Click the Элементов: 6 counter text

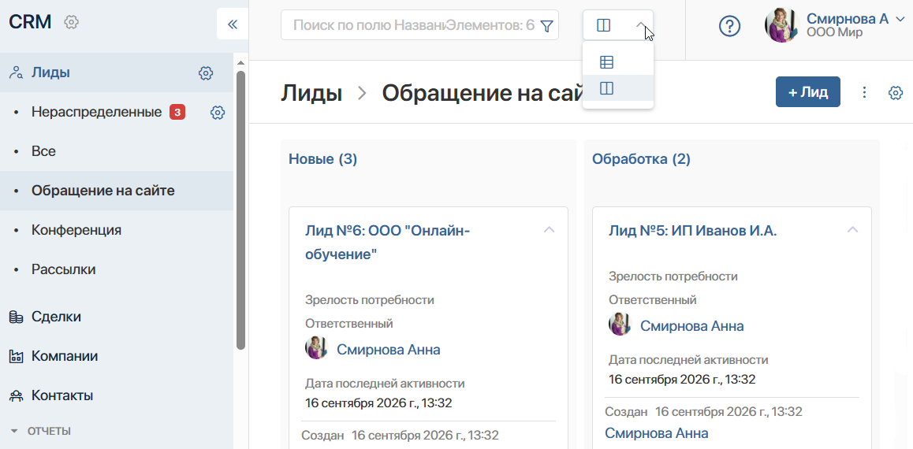click(490, 25)
